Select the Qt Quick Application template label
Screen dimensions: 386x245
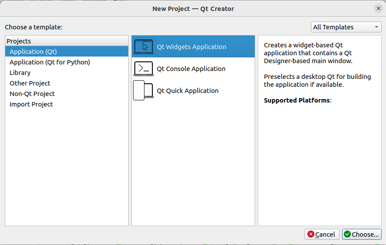pos(188,91)
